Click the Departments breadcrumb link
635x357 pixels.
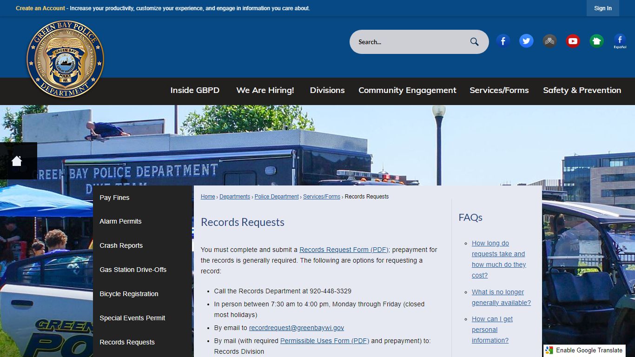(235, 197)
